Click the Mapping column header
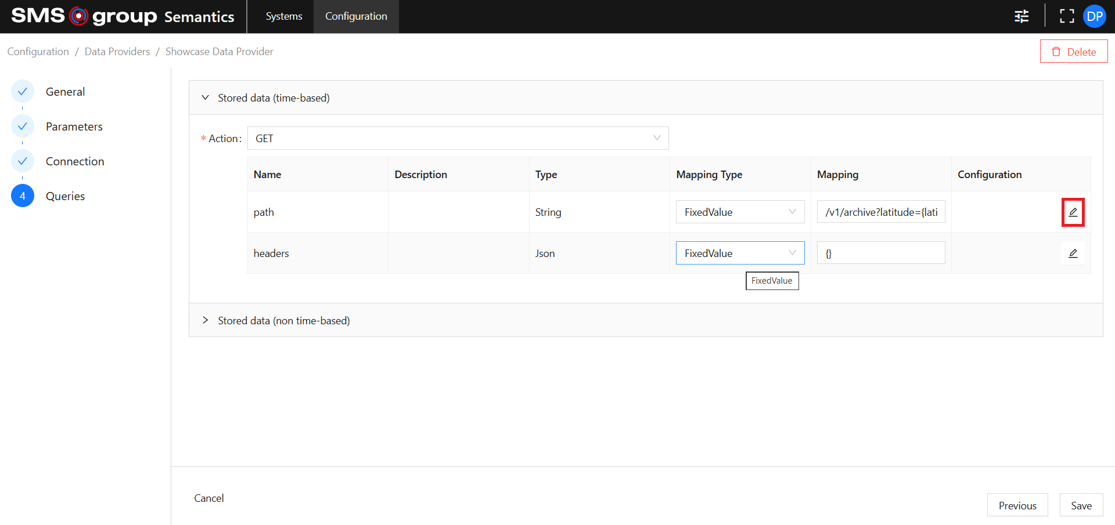The width and height of the screenshot is (1115, 525). tap(881, 175)
